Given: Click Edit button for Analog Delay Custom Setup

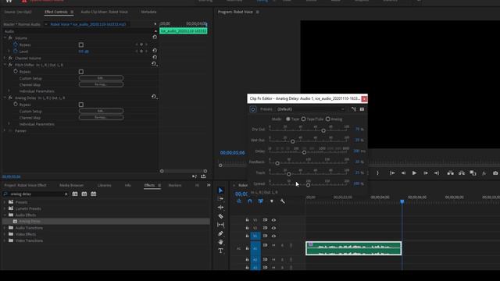Looking at the screenshot, I should click(x=101, y=111).
